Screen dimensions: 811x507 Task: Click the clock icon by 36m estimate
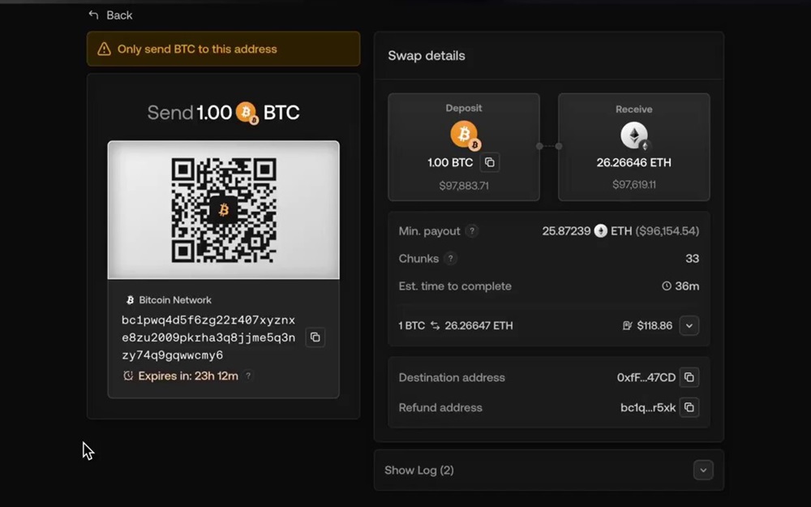pyautogui.click(x=667, y=286)
